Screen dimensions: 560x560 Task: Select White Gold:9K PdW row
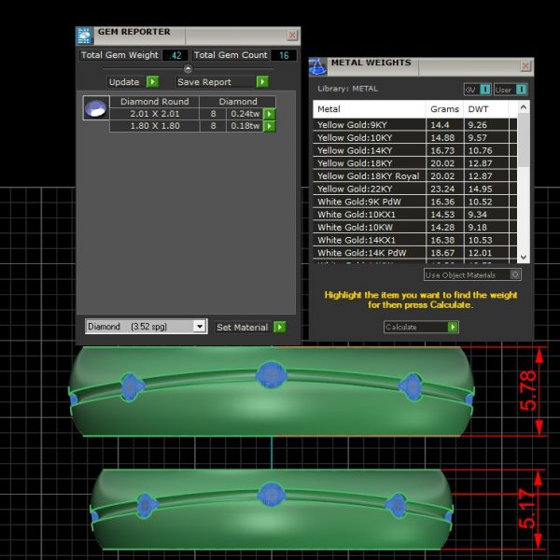(414, 202)
